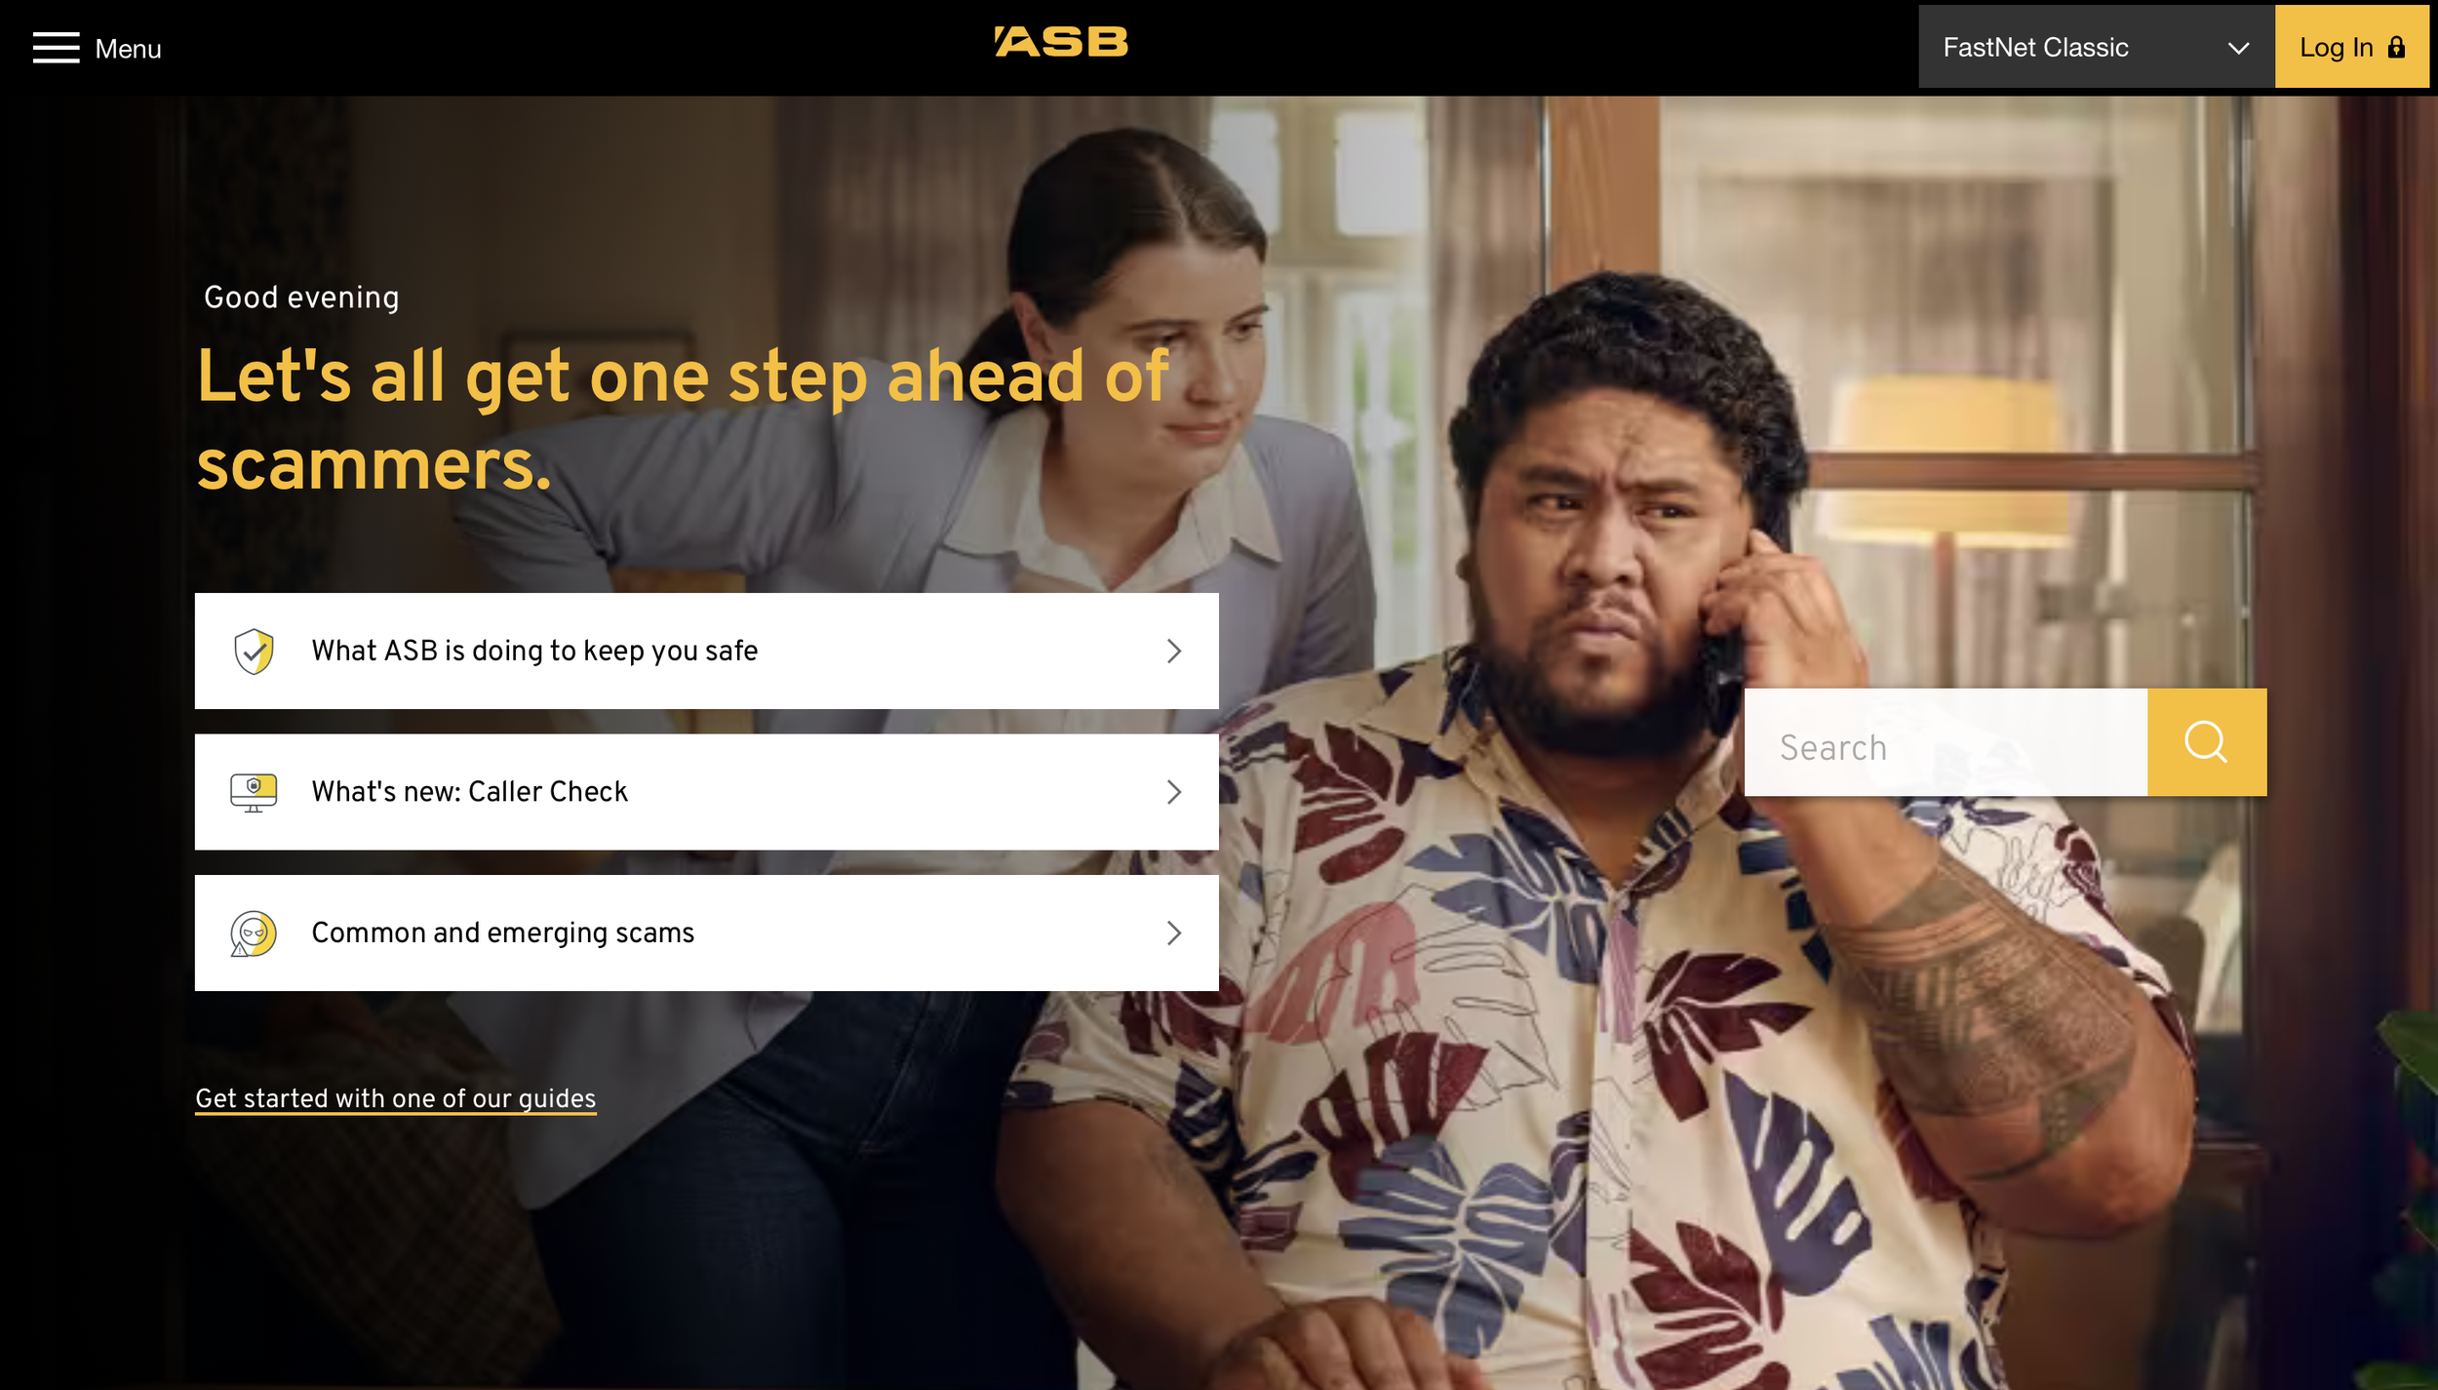Viewport: 2438px width, 1390px height.
Task: Open 'What's new: Caller Check'
Action: point(706,792)
